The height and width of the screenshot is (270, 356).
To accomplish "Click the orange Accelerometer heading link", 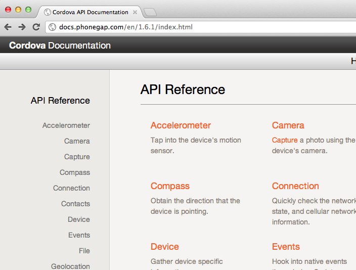I will point(181,125).
